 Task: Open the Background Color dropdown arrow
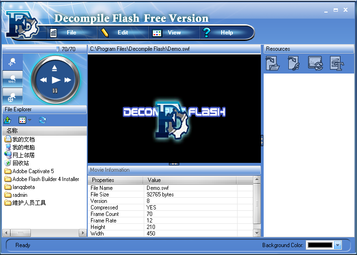338,245
